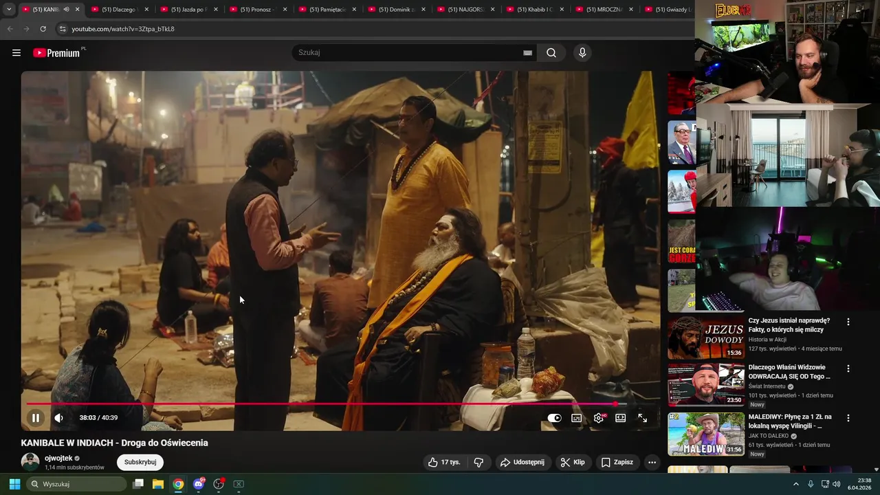880x495 pixels.
Task: Mute tab via speaker icon on KANIB tab
Action: (67, 10)
